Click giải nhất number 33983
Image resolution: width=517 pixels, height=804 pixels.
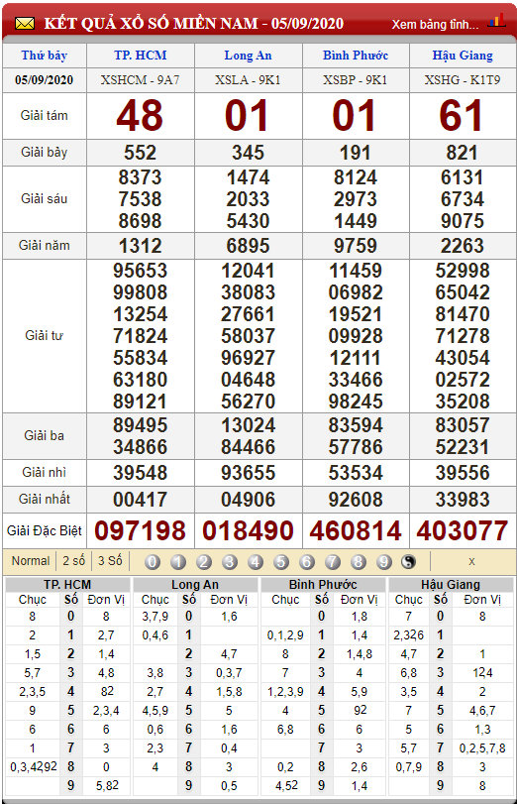coord(463,500)
